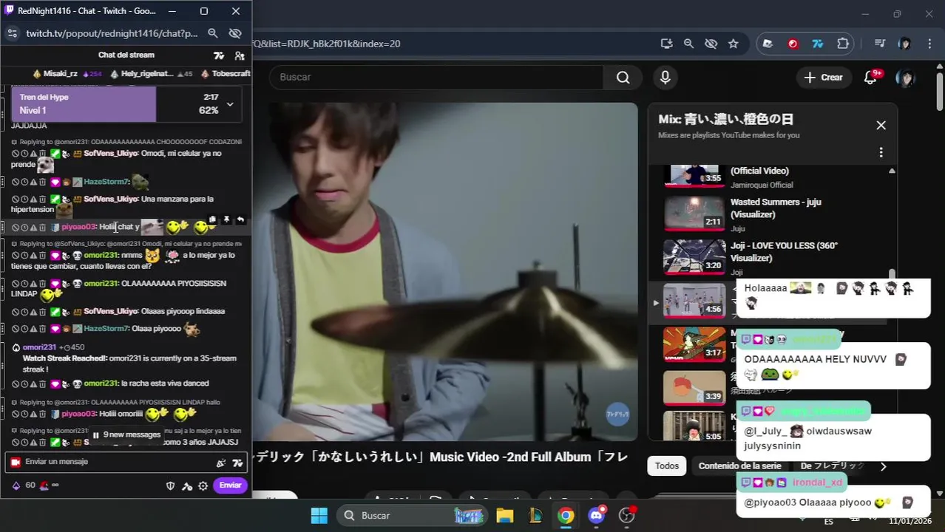The height and width of the screenshot is (532, 945).
Task: Click the playing YouTube video
Action: click(444, 272)
